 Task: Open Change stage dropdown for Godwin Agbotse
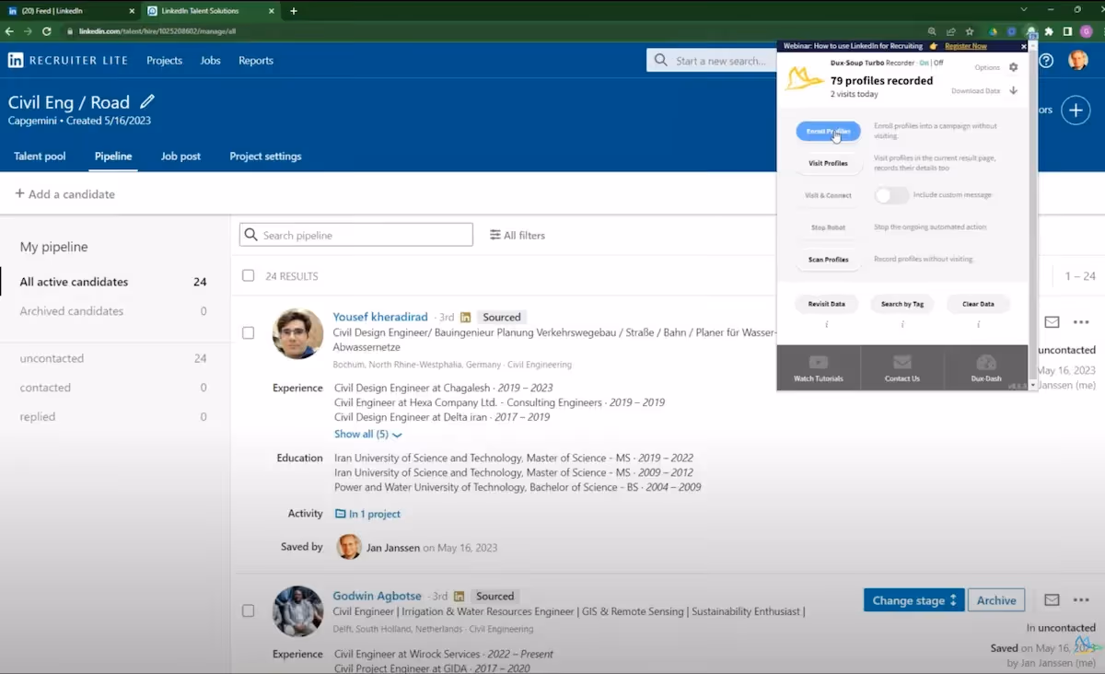coord(913,600)
